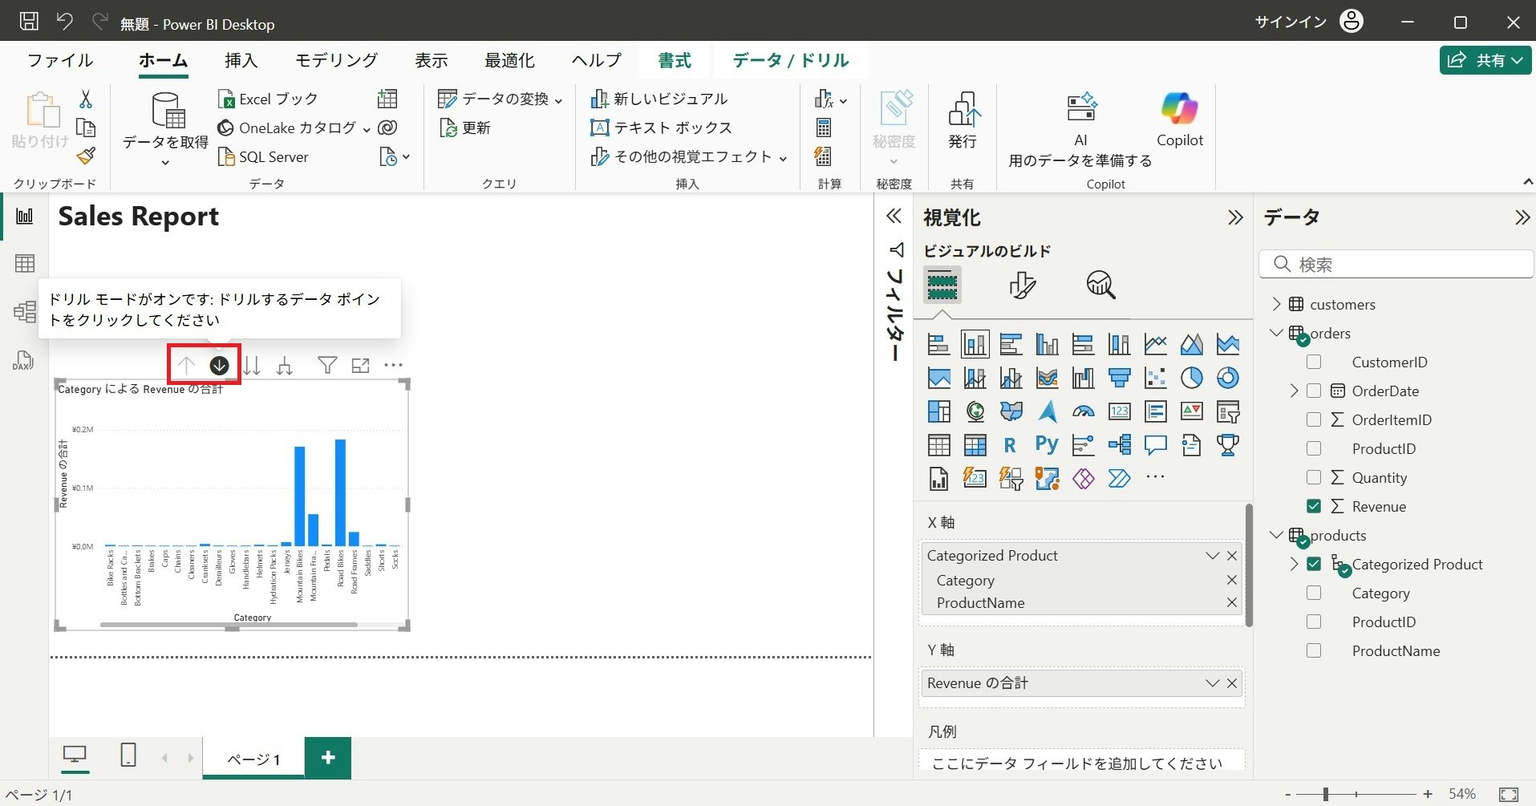1536x806 pixels.
Task: Open the Analytics magnifier icon
Action: point(1101,285)
